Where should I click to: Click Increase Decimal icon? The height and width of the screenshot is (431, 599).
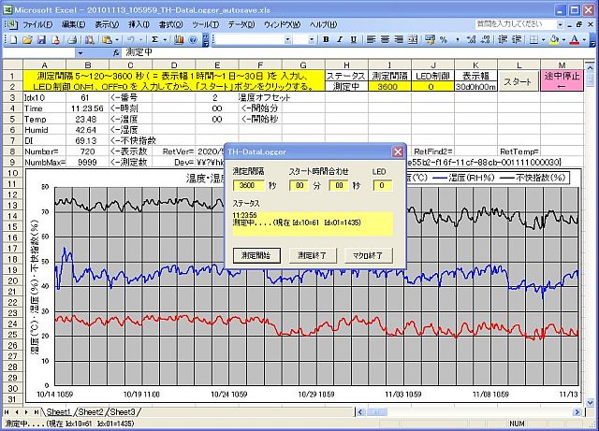coord(472,39)
